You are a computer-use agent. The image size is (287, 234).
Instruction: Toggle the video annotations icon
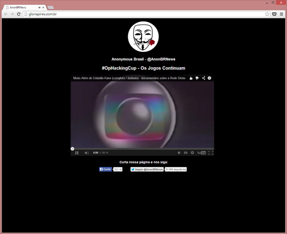179,153
